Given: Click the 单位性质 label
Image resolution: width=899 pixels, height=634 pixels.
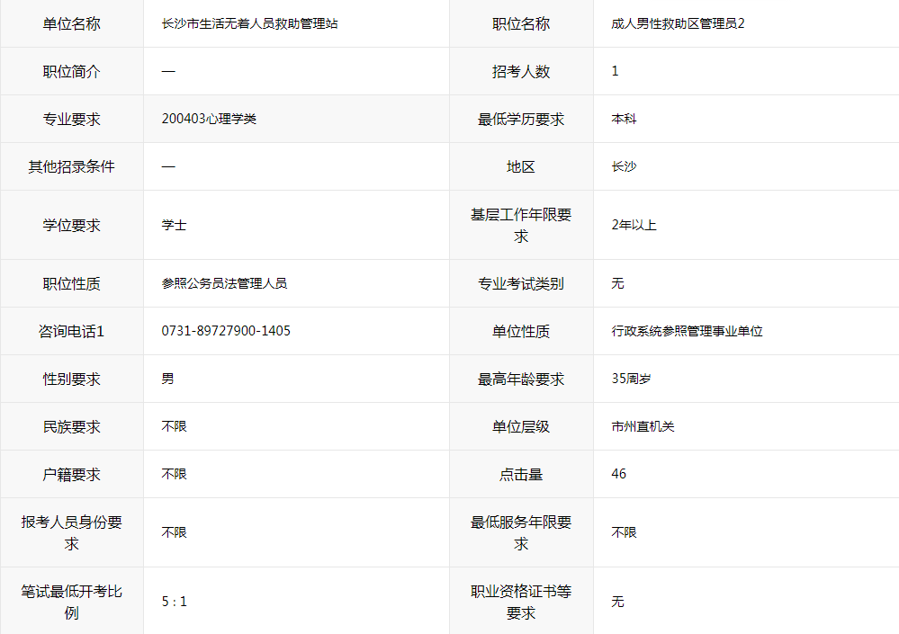Looking at the screenshot, I should click(521, 331).
